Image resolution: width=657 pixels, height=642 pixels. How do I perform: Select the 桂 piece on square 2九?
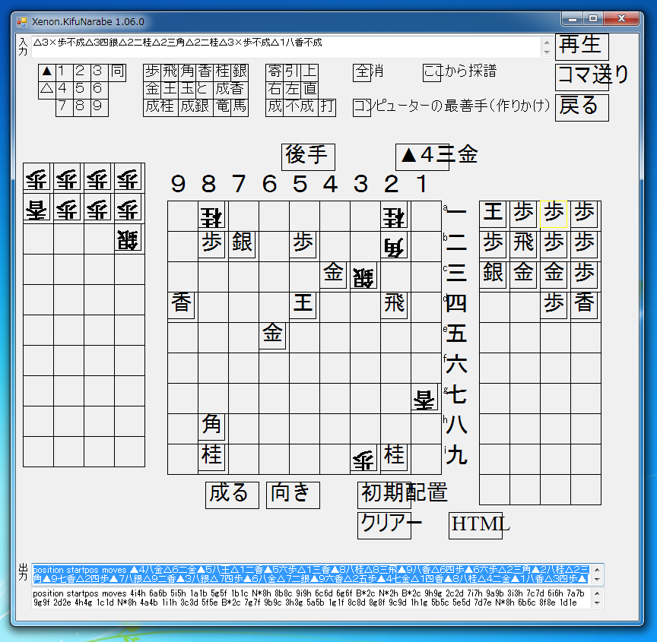(395, 457)
